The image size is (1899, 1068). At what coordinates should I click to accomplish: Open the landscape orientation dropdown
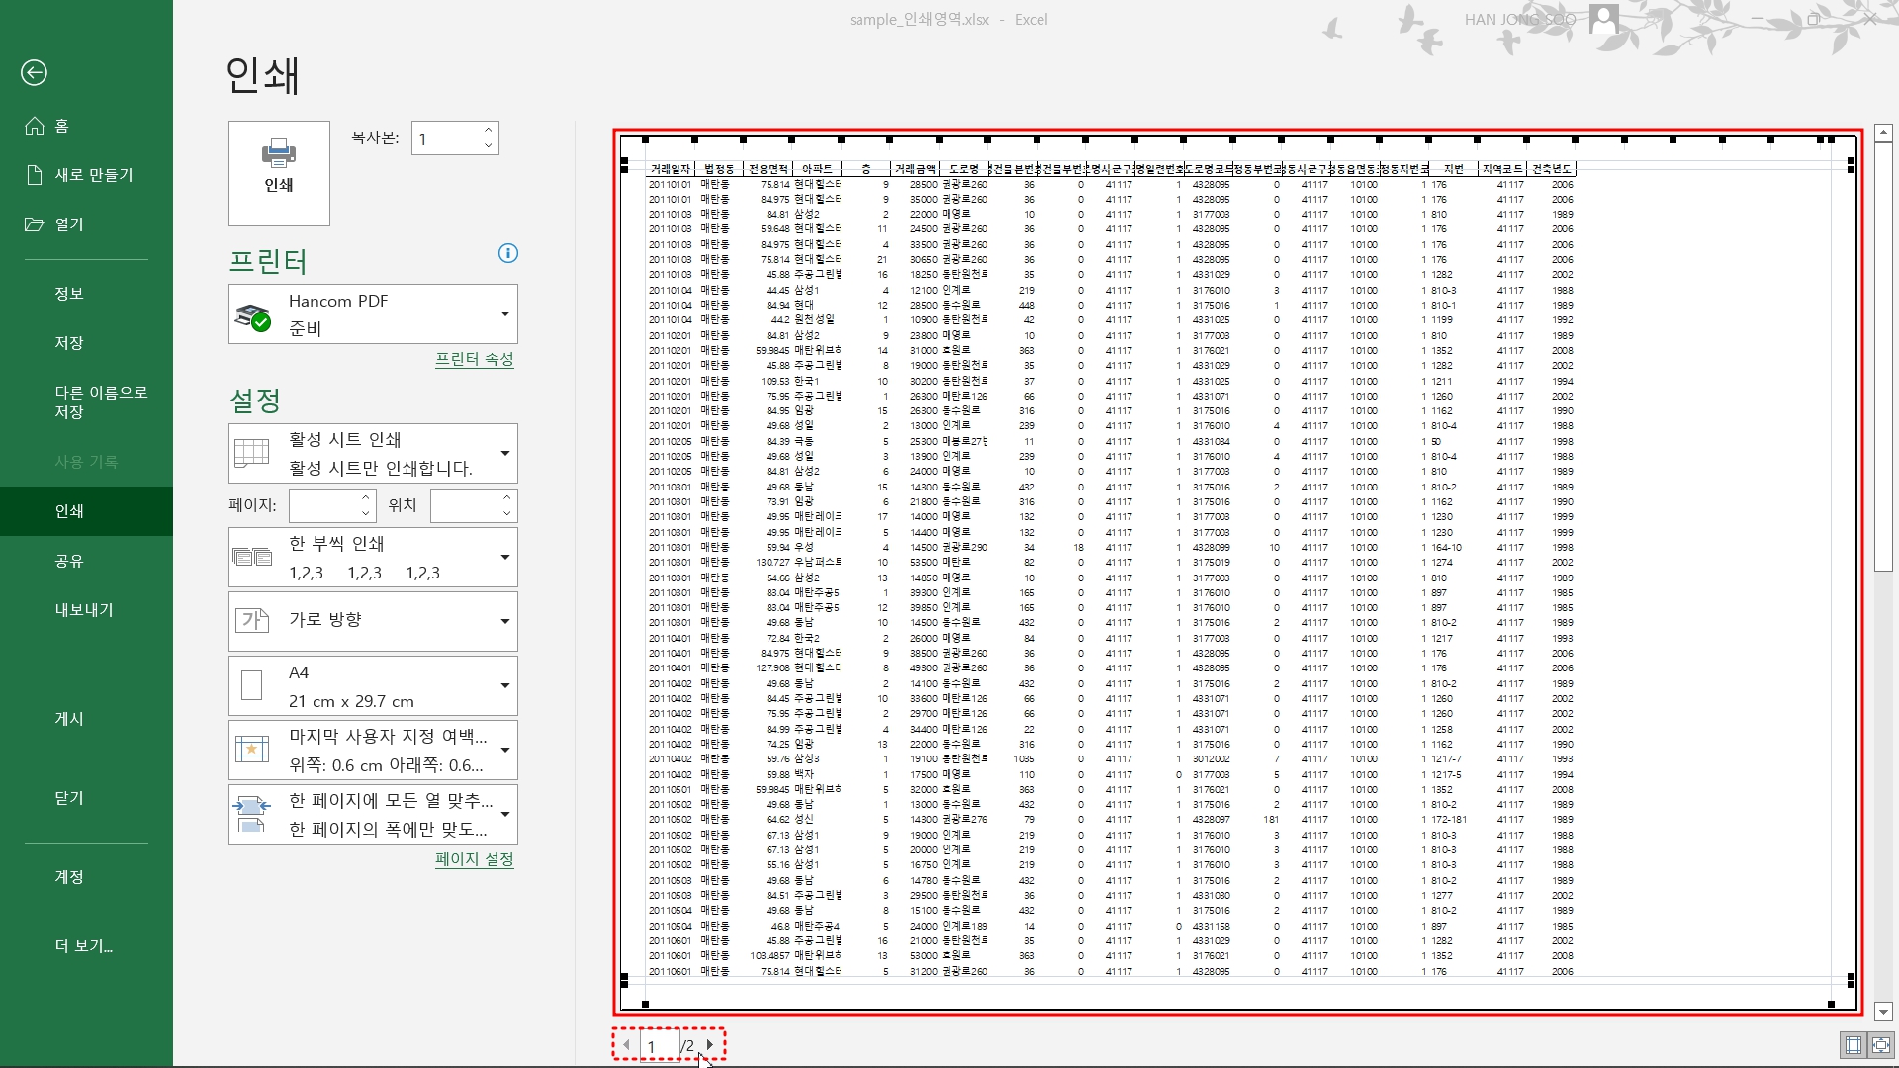point(373,621)
